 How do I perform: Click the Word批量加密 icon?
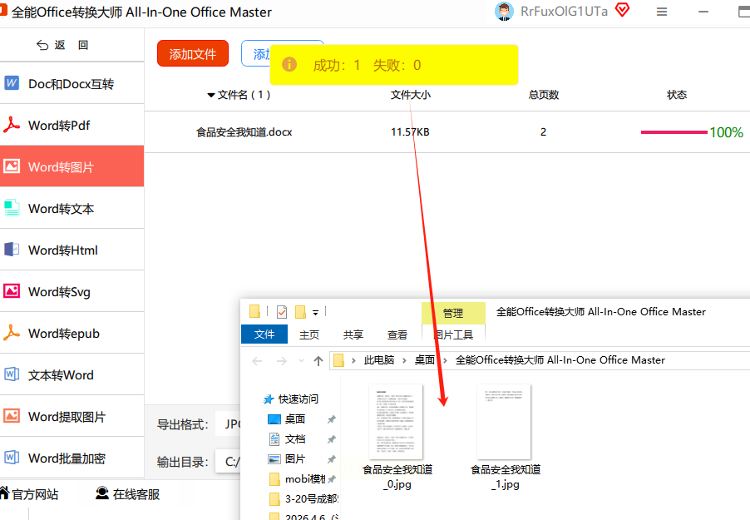(x=12, y=458)
